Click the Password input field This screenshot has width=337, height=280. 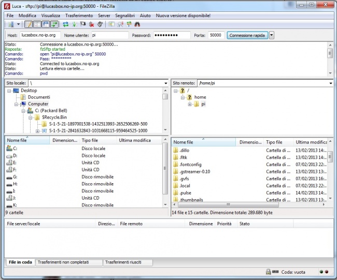172,35
